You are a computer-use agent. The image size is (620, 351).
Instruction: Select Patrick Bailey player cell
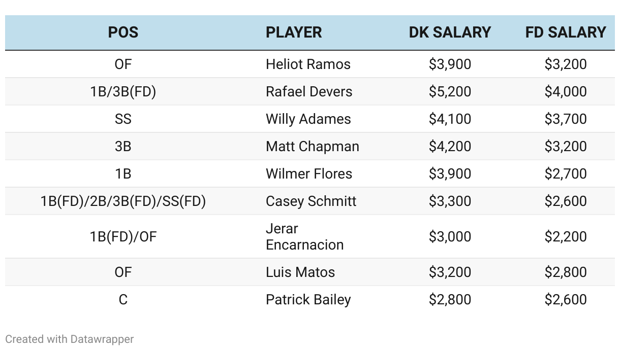tap(308, 300)
